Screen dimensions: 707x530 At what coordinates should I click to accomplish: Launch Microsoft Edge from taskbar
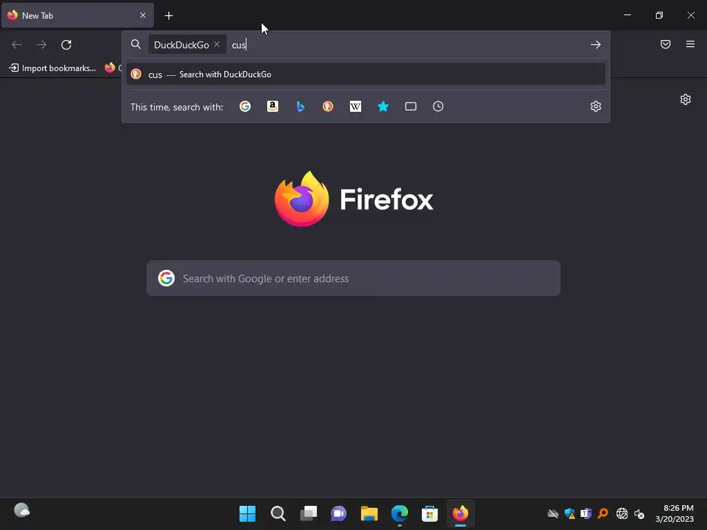point(400,513)
